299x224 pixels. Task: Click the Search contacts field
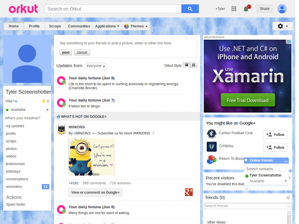pos(265,169)
